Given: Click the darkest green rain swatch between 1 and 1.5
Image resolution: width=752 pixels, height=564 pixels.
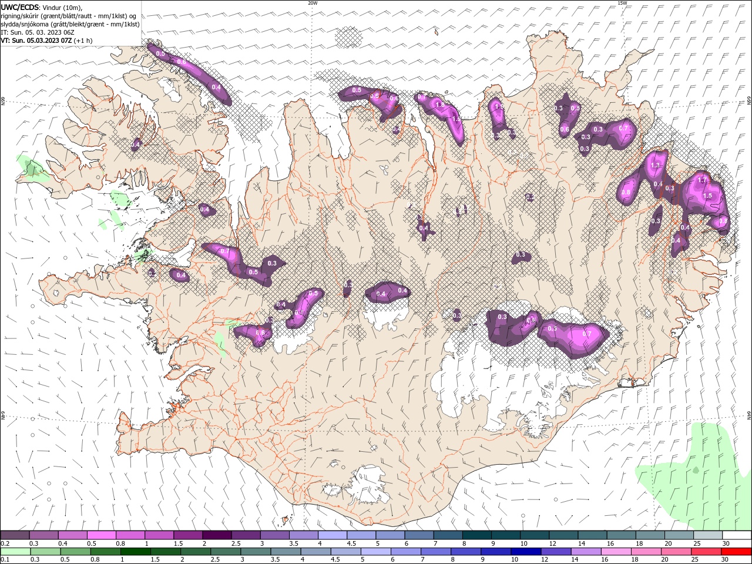Looking at the screenshot, I should click(136, 551).
